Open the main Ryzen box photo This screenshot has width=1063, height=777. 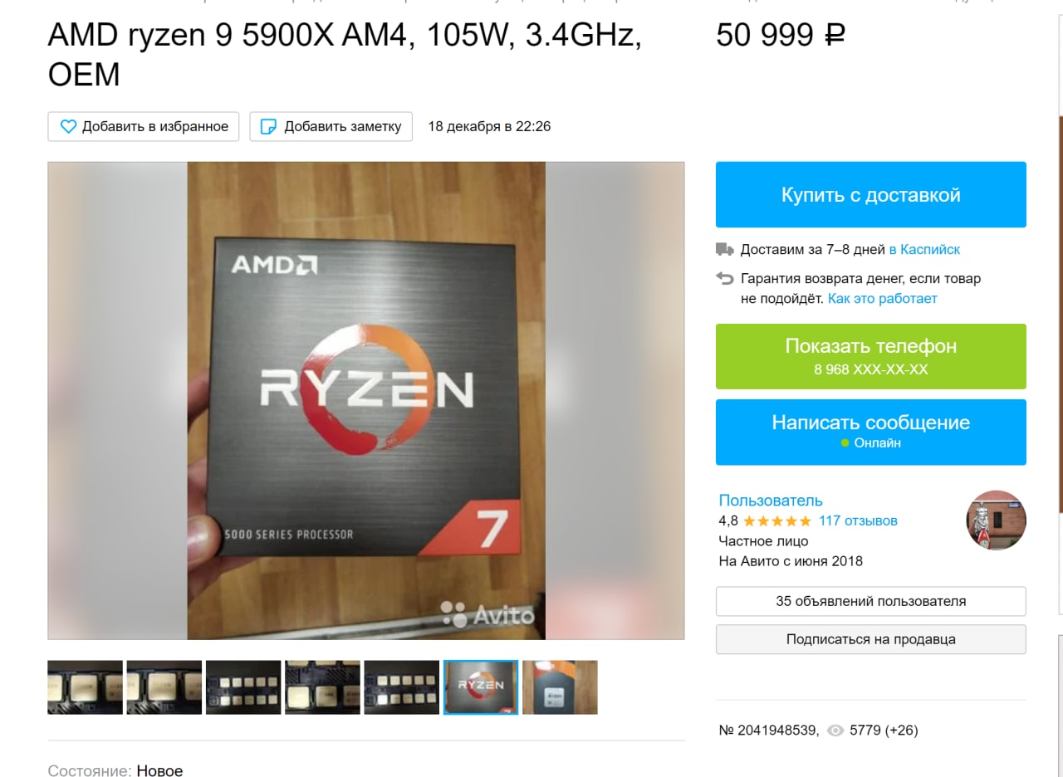pyautogui.click(x=366, y=400)
